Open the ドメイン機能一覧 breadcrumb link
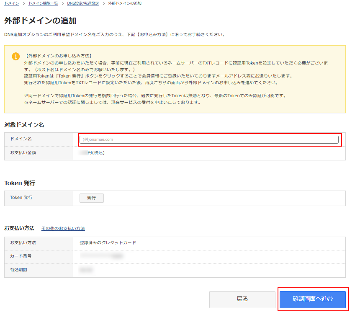The height and width of the screenshot is (320, 355). coord(43,3)
